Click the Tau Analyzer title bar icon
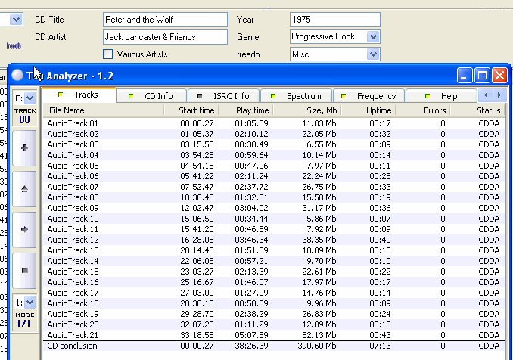This screenshot has width=513, height=360. pyautogui.click(x=17, y=75)
